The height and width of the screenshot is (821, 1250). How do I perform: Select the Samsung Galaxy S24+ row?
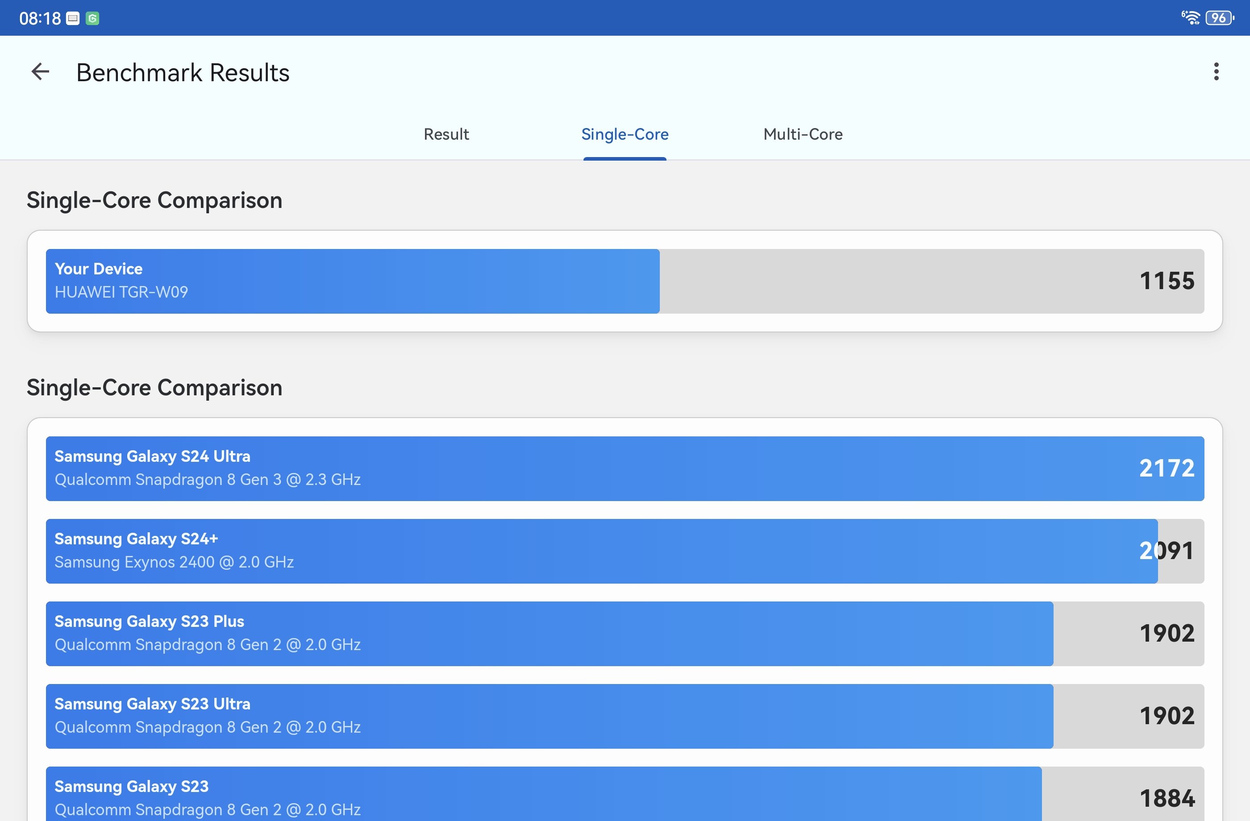point(625,551)
